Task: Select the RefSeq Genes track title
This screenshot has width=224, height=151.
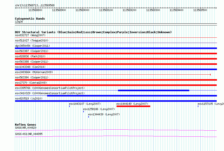Action: tap(25, 125)
